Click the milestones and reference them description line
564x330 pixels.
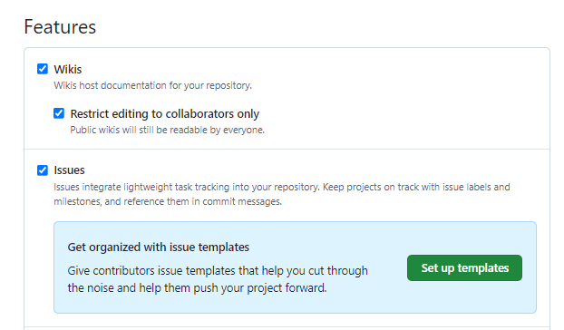168,201
